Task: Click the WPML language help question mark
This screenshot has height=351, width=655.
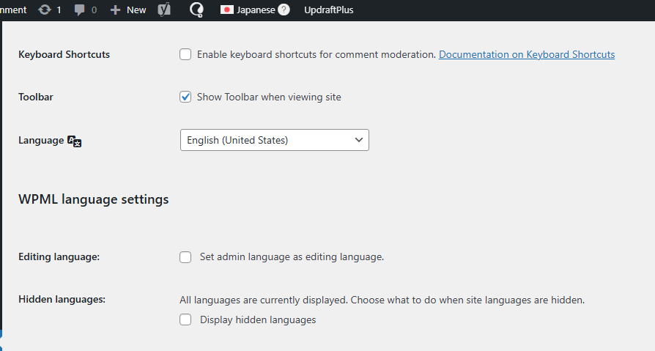Action: 284,10
